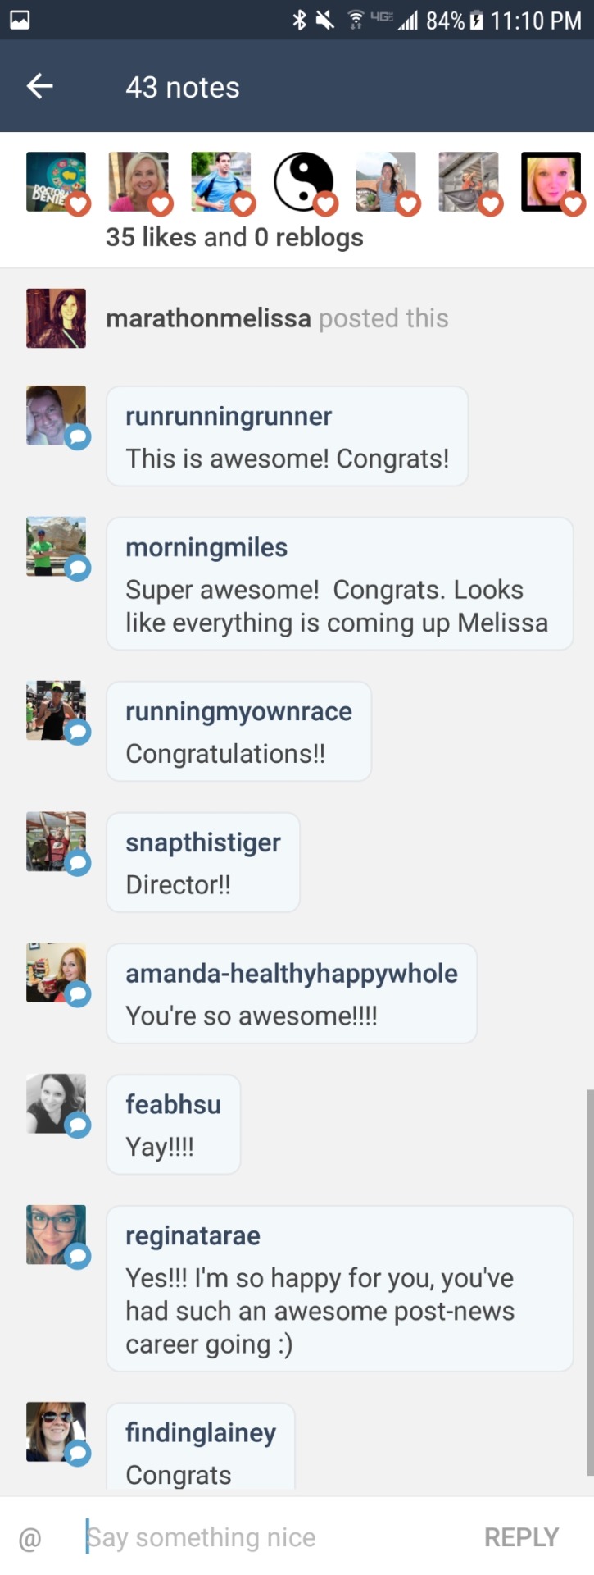Tap the back arrow in the header
This screenshot has height=1575, width=594.
pos(39,86)
